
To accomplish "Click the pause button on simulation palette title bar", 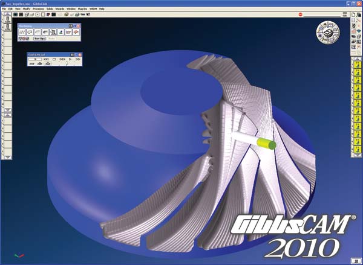I will coord(72,55).
